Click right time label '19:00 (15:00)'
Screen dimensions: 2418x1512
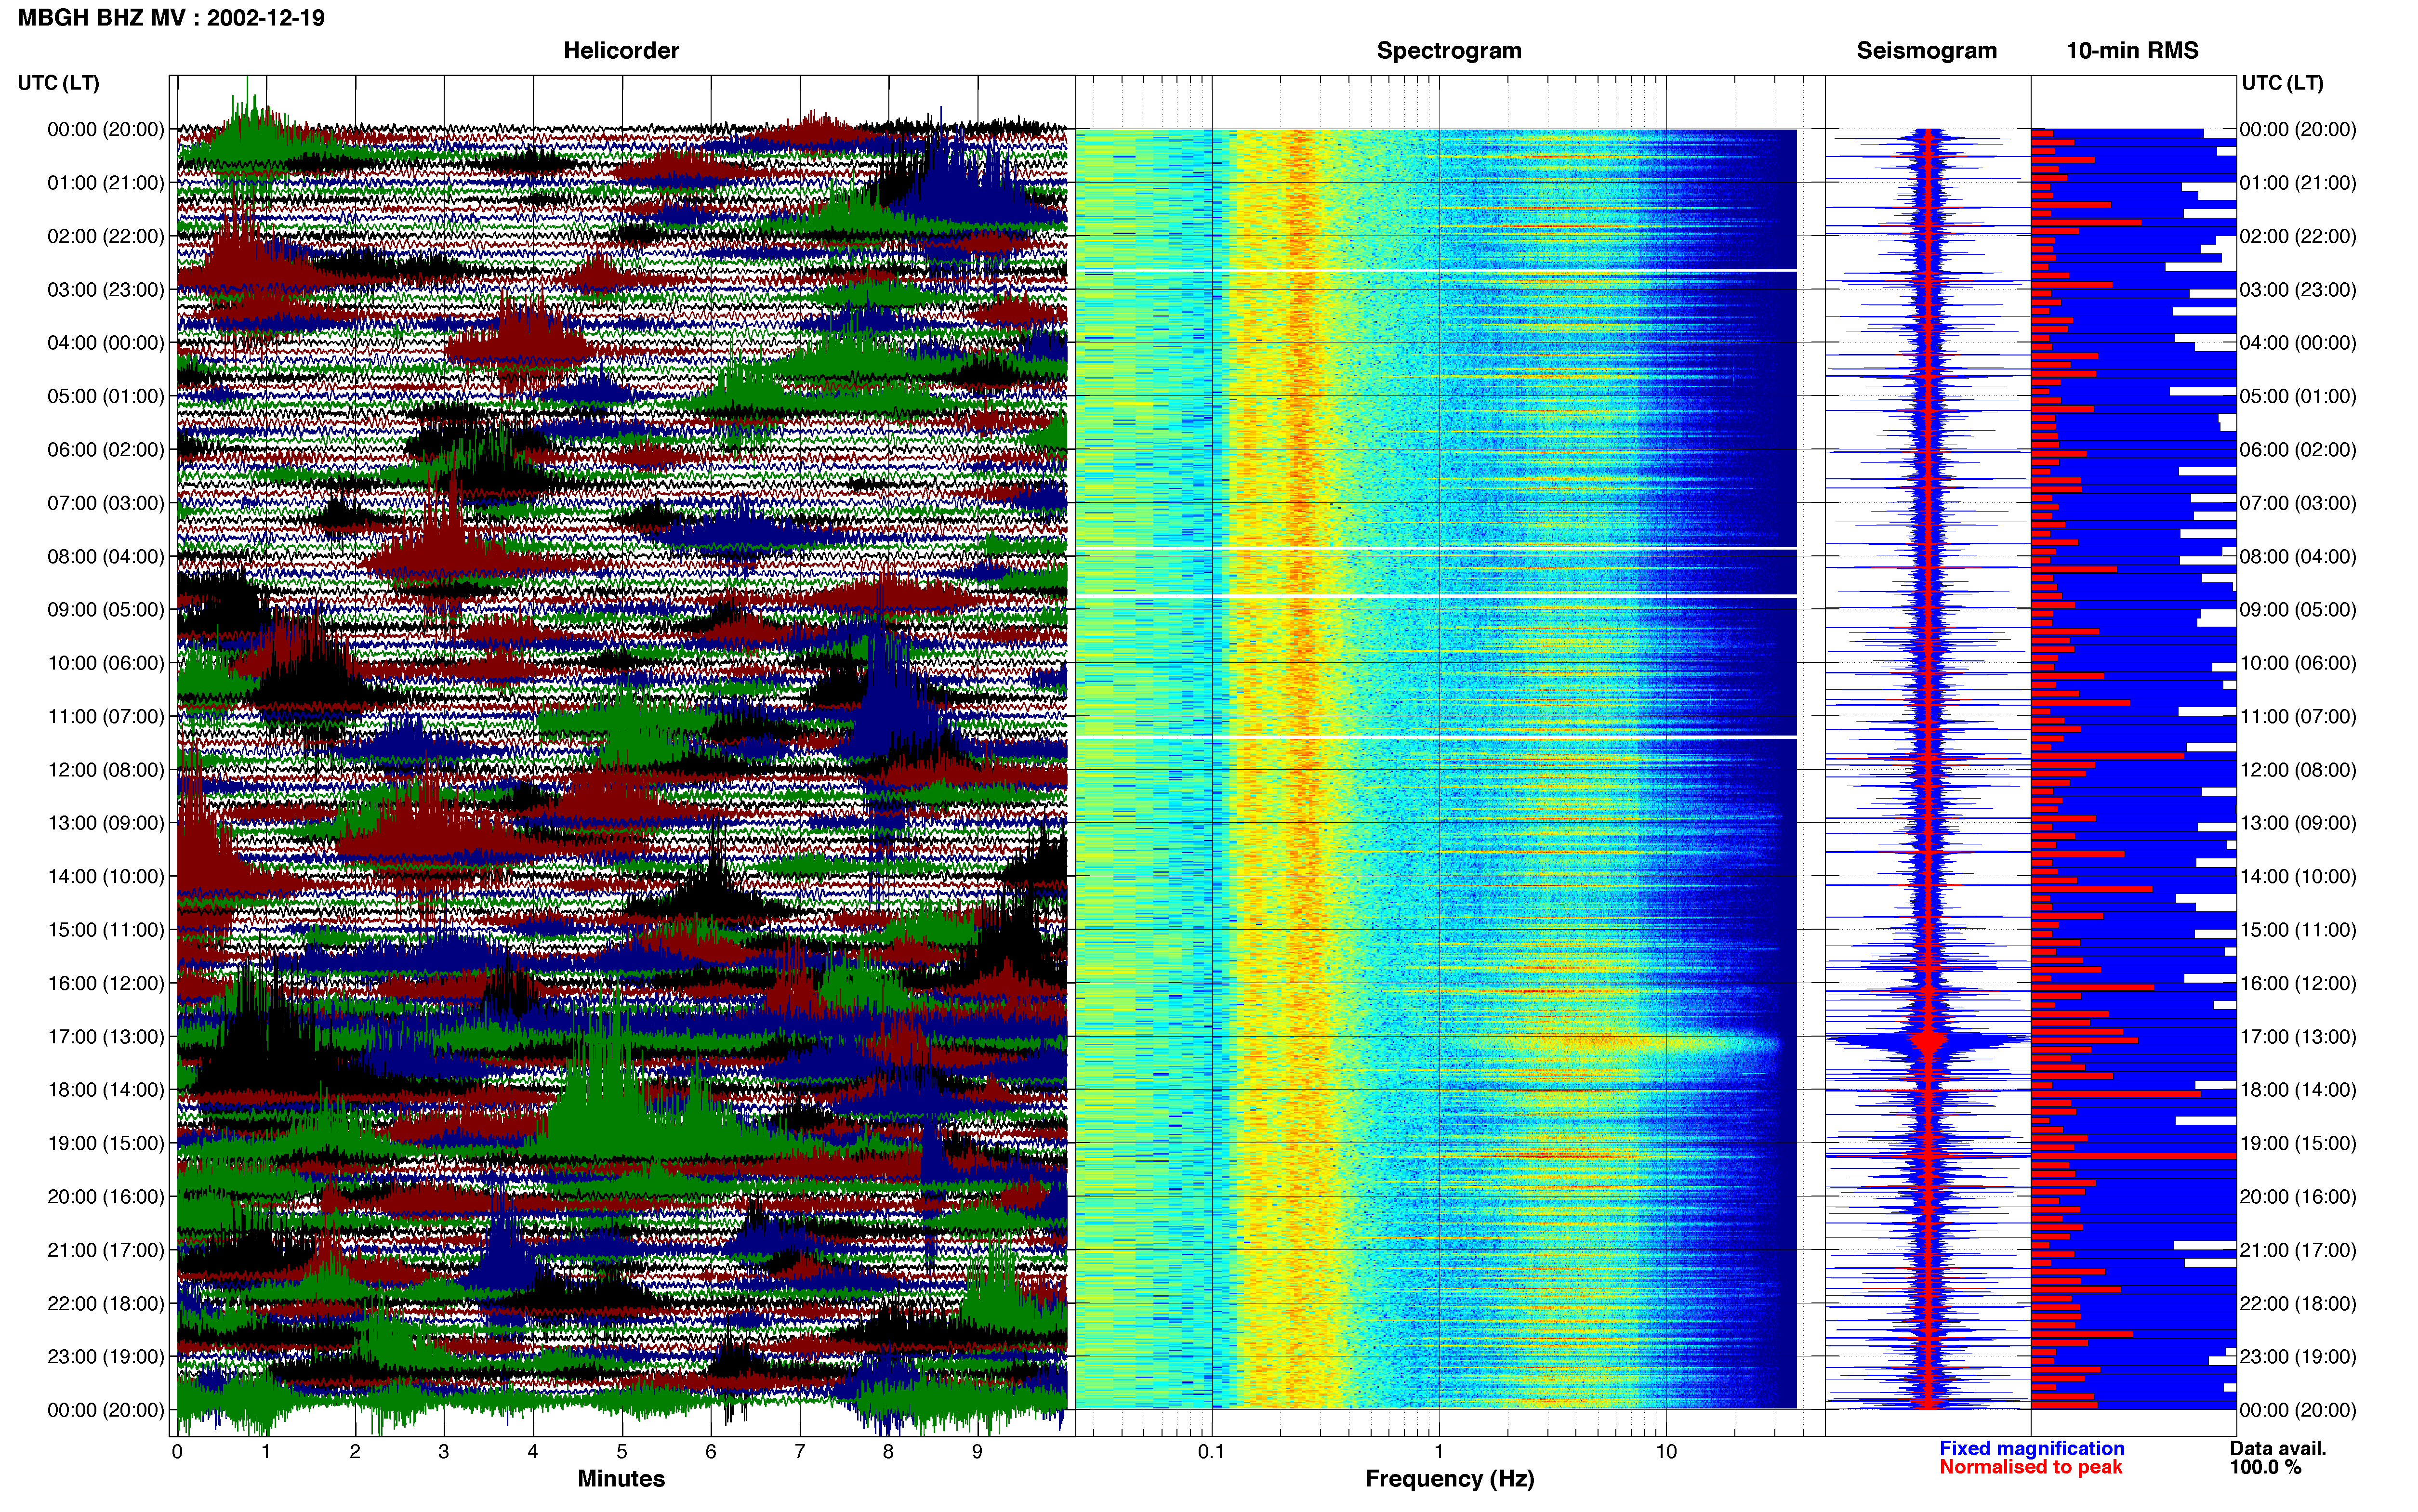point(2298,1143)
